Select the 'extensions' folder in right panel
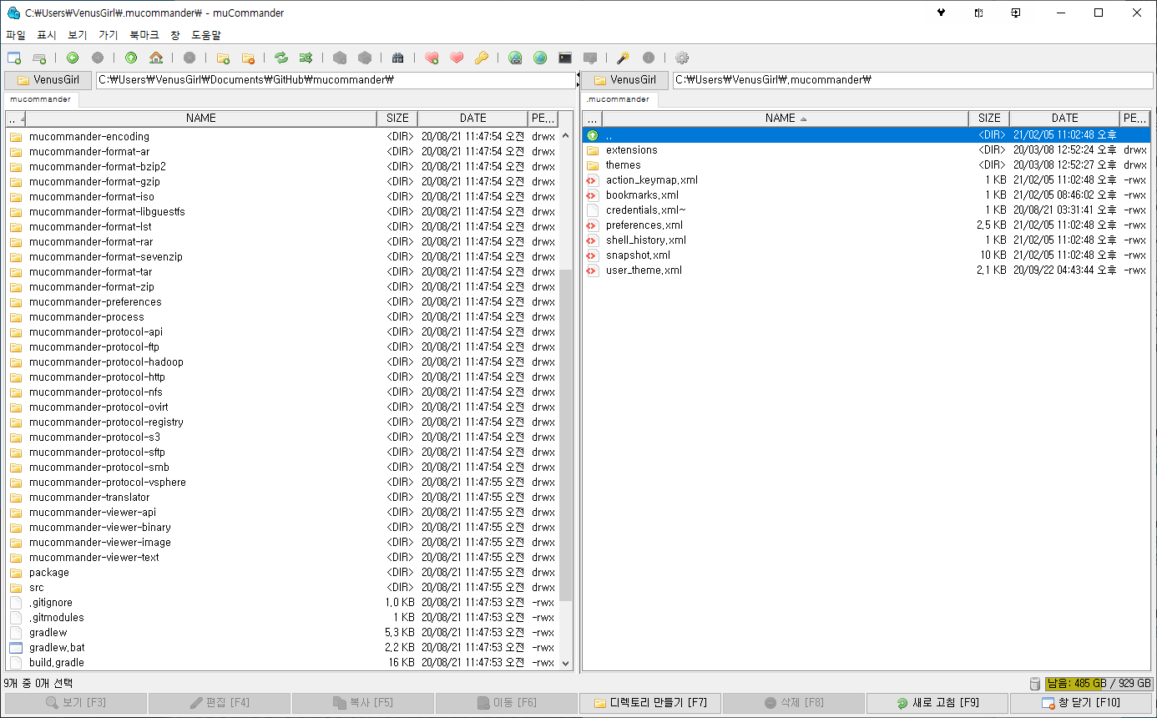Image resolution: width=1157 pixels, height=718 pixels. point(866,150)
